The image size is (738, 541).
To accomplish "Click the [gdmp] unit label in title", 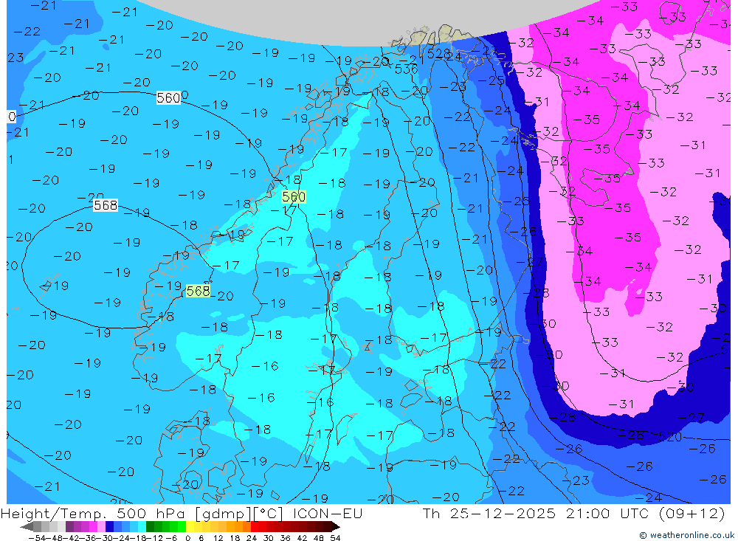I will [223, 514].
